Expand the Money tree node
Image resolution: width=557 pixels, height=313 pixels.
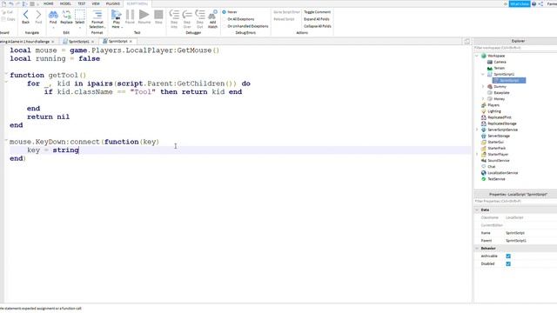(x=483, y=98)
